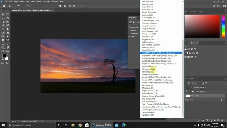Select the Horizontal Type tool
The image size is (227, 128).
[3, 44]
